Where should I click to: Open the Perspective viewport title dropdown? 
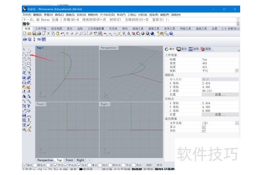[x=117, y=48]
